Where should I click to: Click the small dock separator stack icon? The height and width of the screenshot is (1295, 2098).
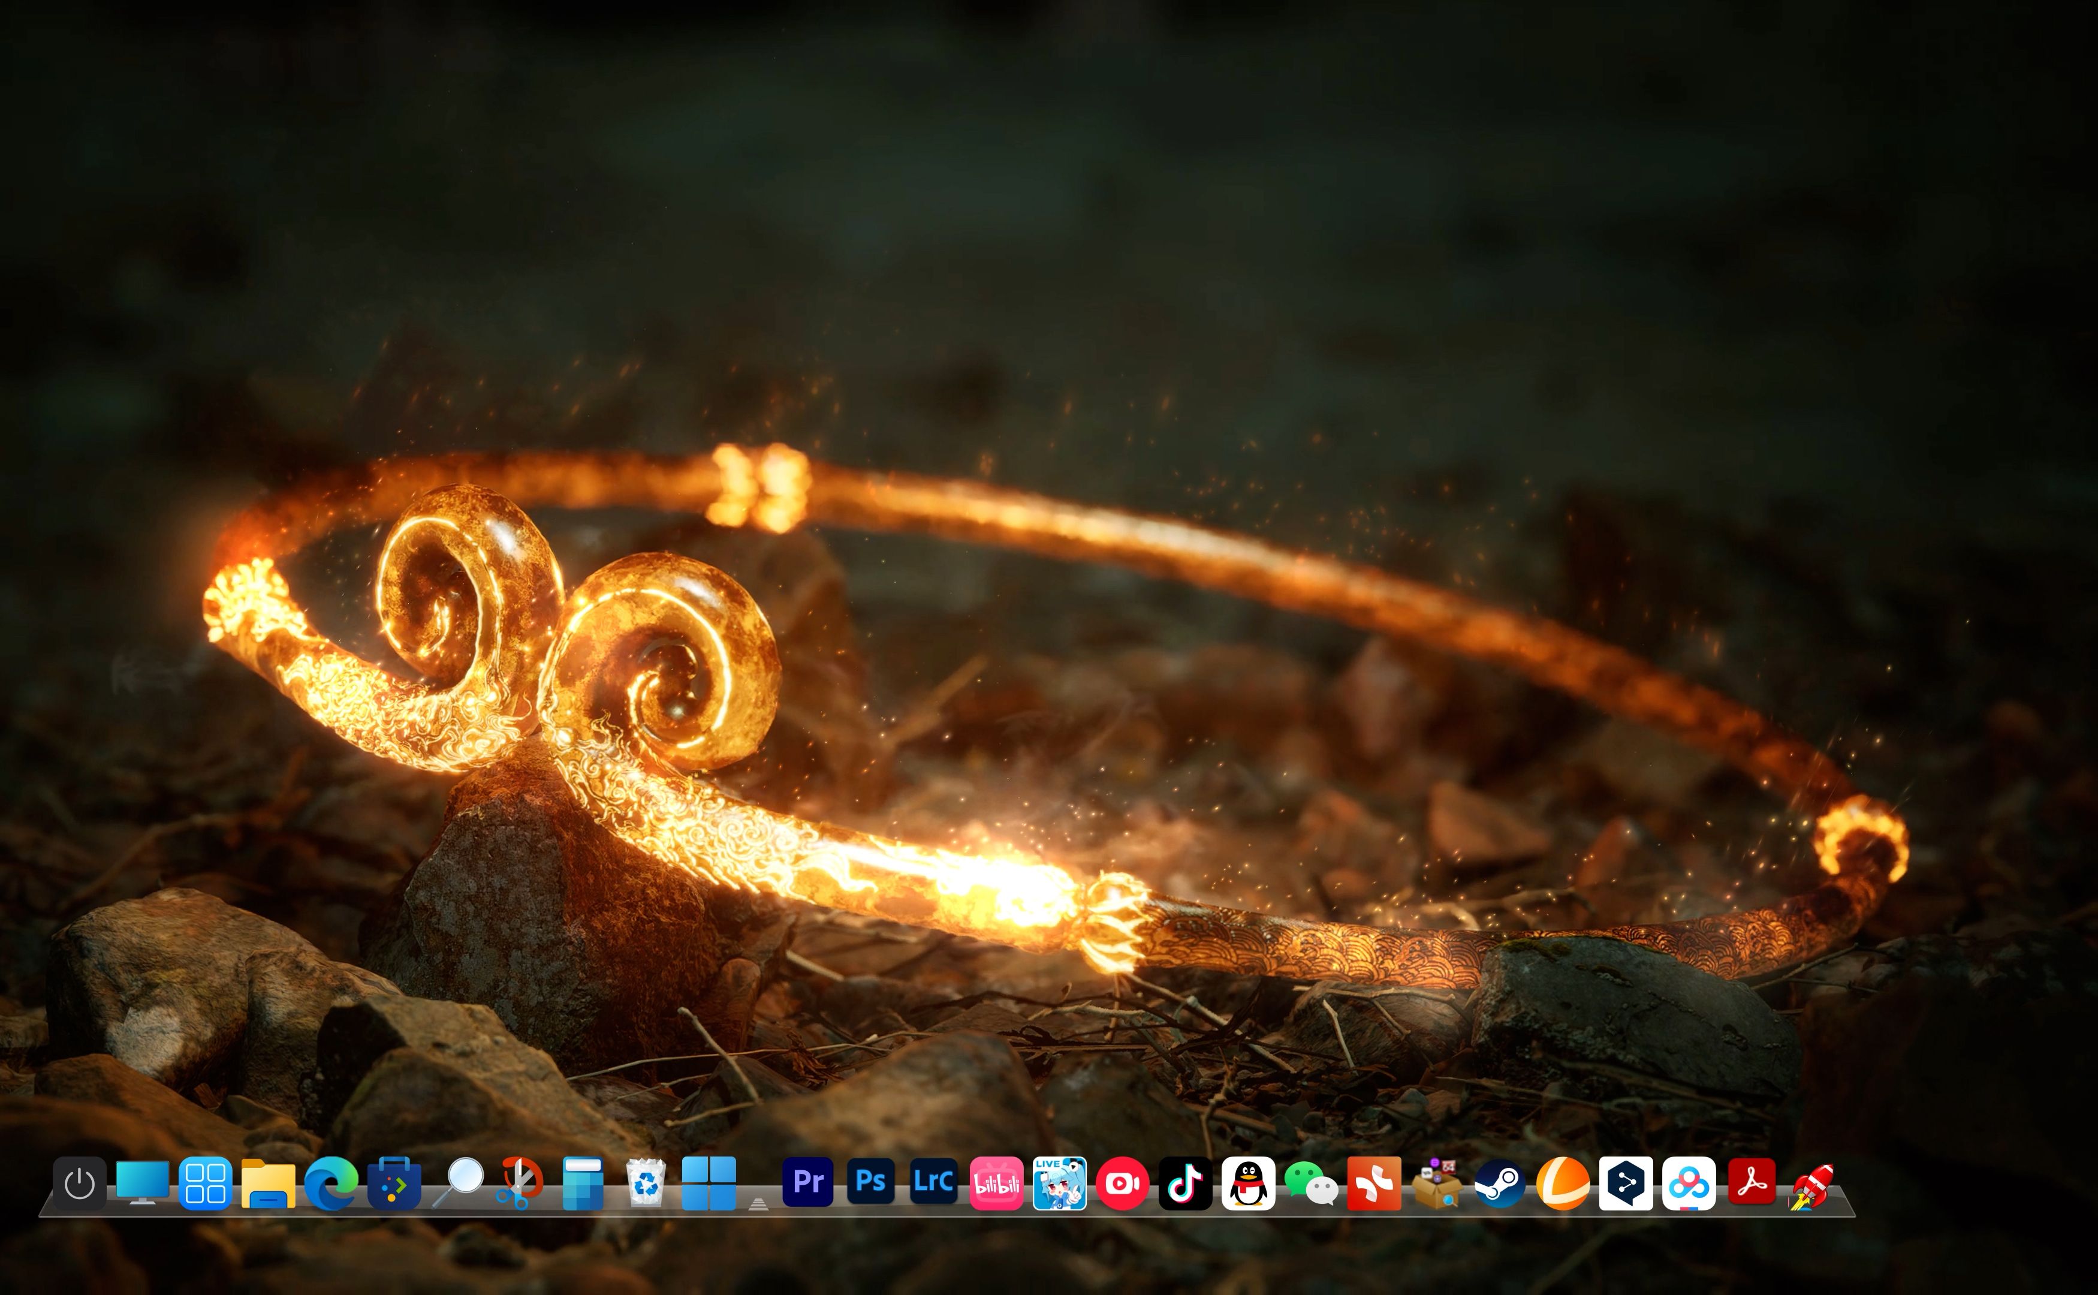(x=758, y=1203)
